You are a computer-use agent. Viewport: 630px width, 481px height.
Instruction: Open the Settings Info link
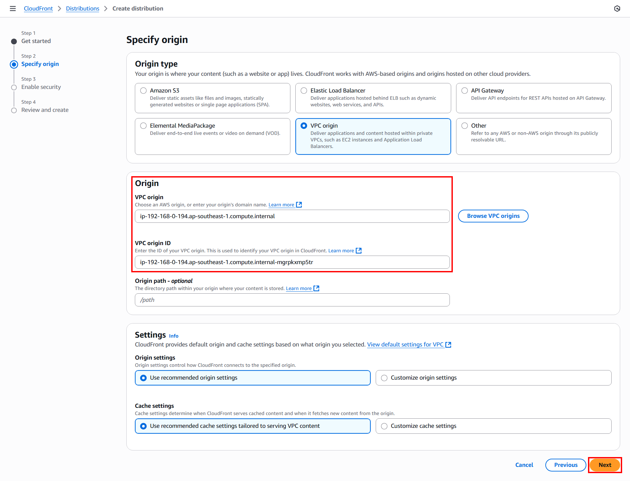coord(174,336)
